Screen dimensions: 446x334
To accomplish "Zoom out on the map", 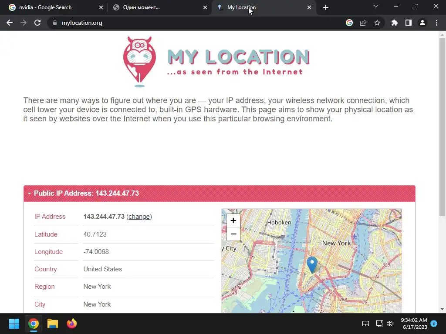I will [233, 234].
